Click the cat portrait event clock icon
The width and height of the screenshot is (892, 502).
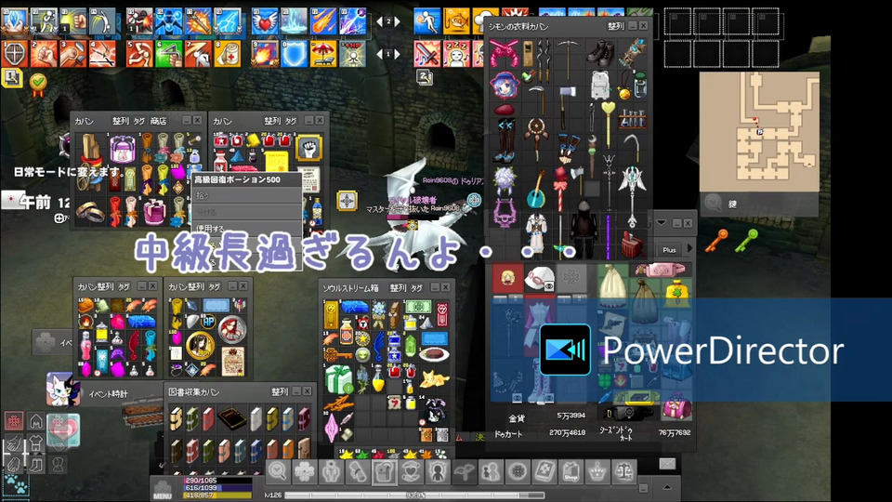(61, 390)
